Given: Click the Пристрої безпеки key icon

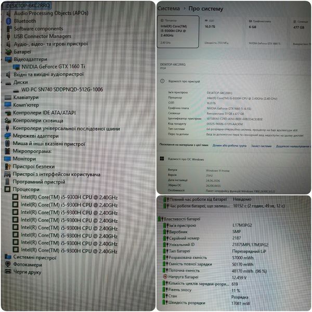Looking at the screenshot, I should [x=8, y=166].
